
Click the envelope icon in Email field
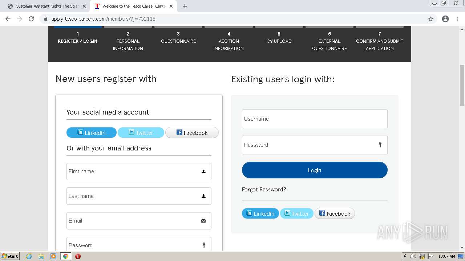[x=203, y=221]
